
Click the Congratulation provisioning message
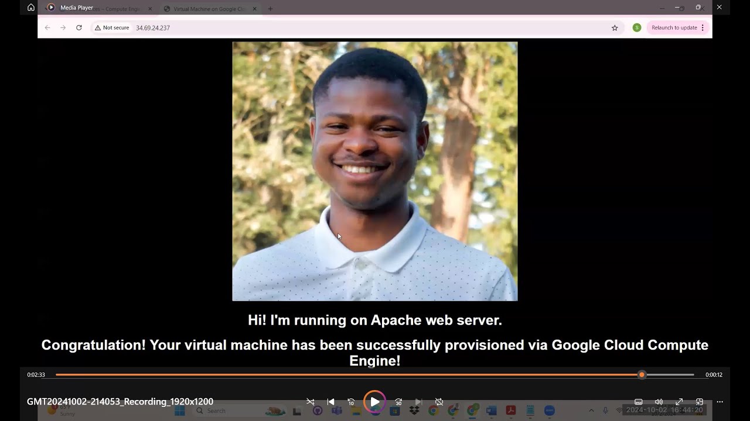(x=375, y=353)
